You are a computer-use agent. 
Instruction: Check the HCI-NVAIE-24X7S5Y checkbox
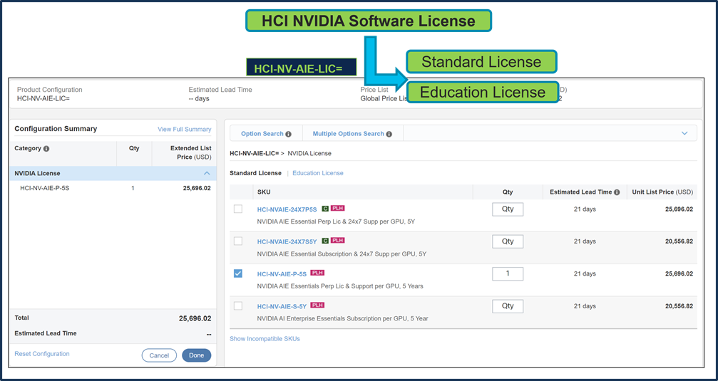tap(238, 241)
